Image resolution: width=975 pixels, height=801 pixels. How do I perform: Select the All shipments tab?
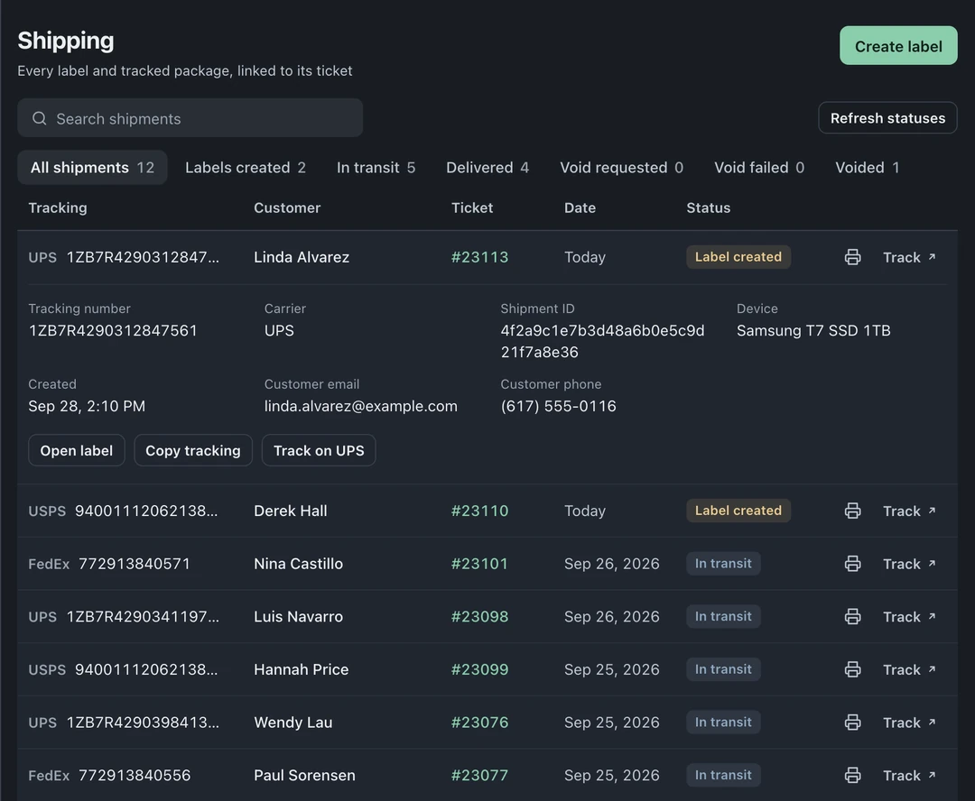pos(92,167)
